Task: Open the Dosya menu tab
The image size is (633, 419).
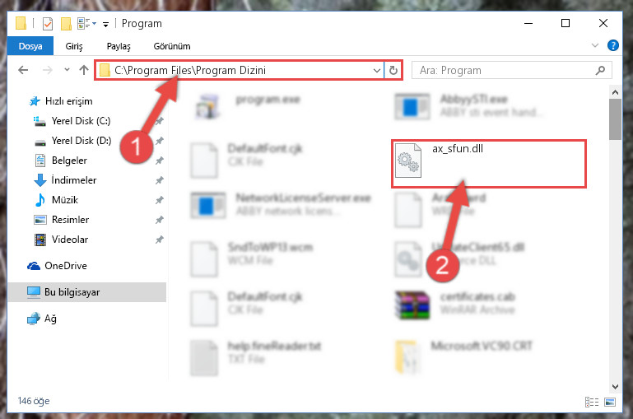Action: click(x=30, y=46)
